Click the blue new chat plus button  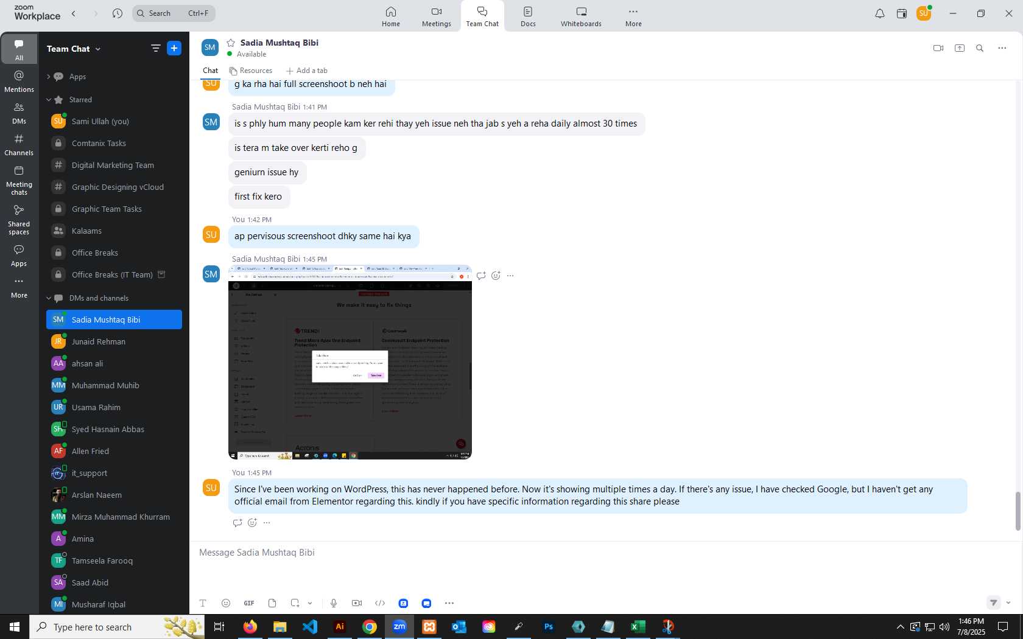(x=174, y=48)
